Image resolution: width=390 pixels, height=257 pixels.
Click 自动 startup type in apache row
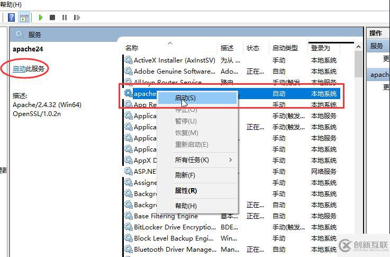point(279,94)
